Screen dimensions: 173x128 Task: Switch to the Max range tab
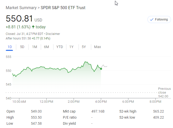(98, 47)
